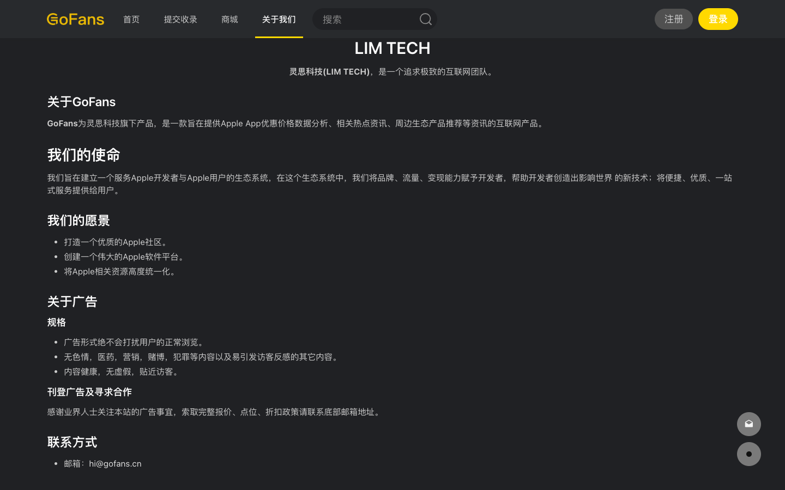Screen dimensions: 785x490
Task: Switch to the 商城 section
Action: point(230,19)
